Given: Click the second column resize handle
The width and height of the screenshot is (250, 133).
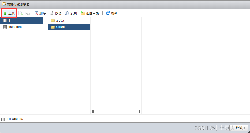Looking at the screenshot, I should click(92, 111).
